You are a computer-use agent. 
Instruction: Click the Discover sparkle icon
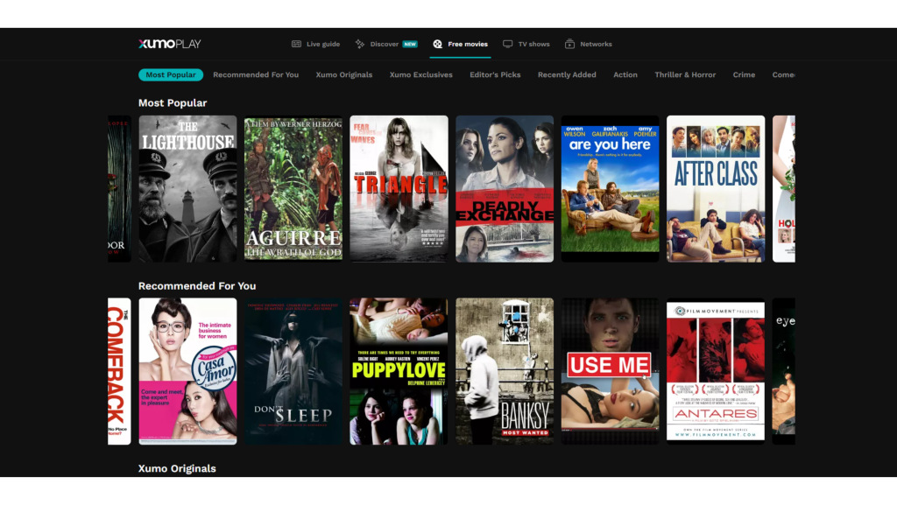click(x=360, y=44)
